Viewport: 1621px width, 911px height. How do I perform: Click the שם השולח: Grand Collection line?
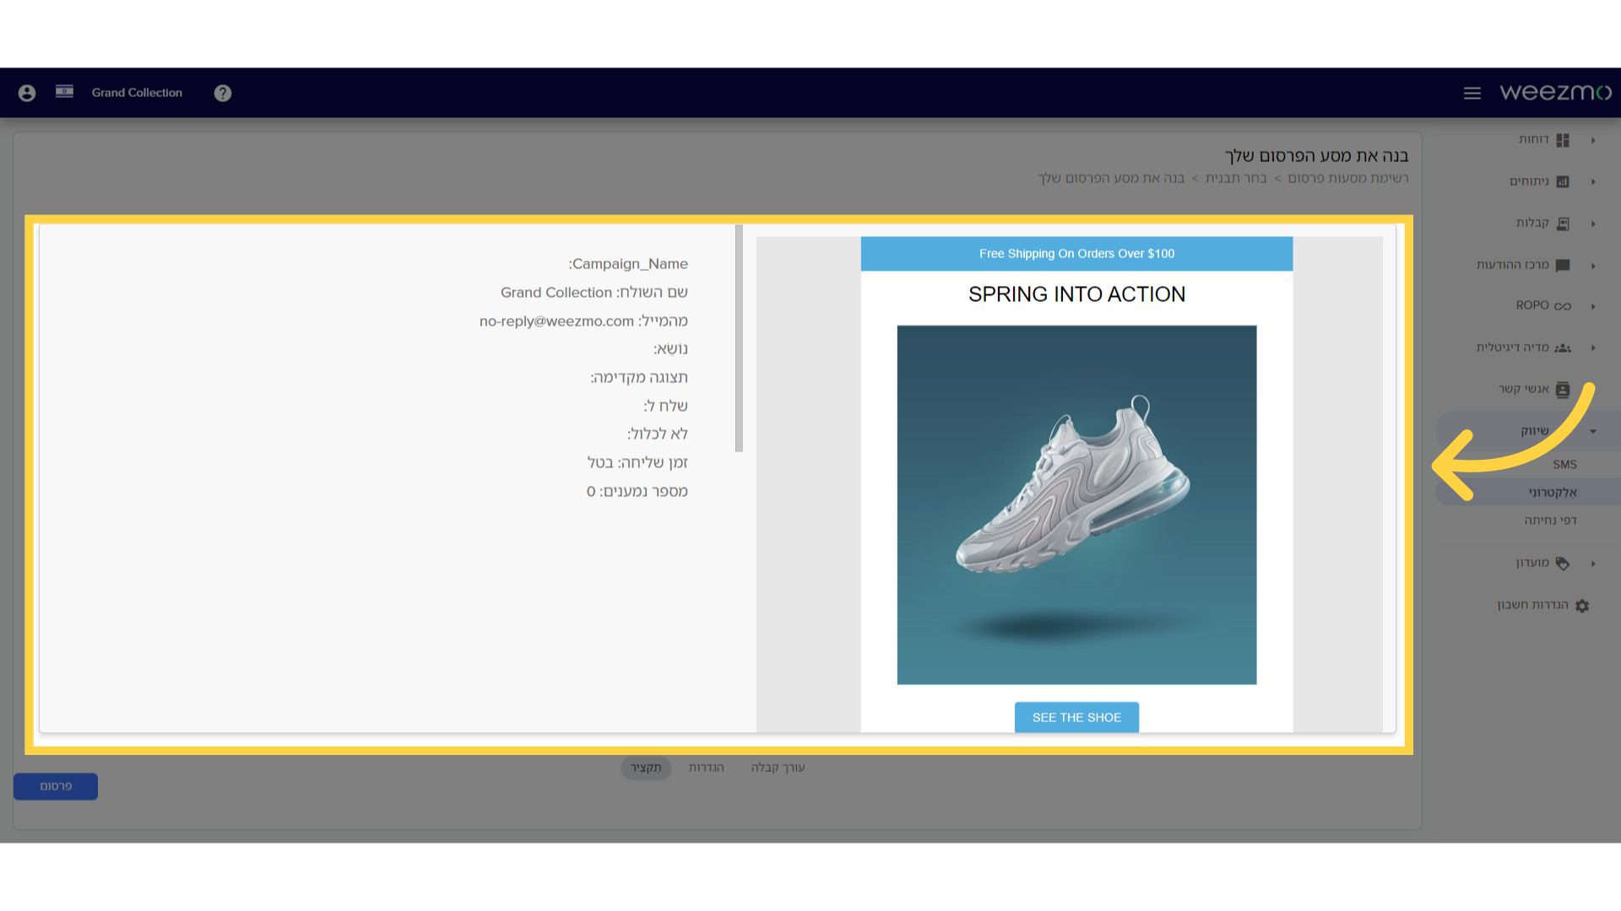coord(594,293)
